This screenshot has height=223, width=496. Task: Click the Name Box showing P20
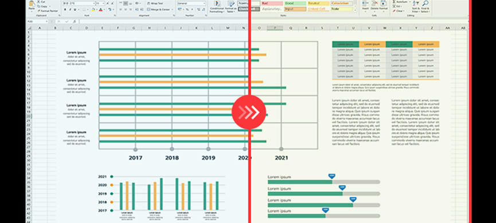(x=37, y=22)
